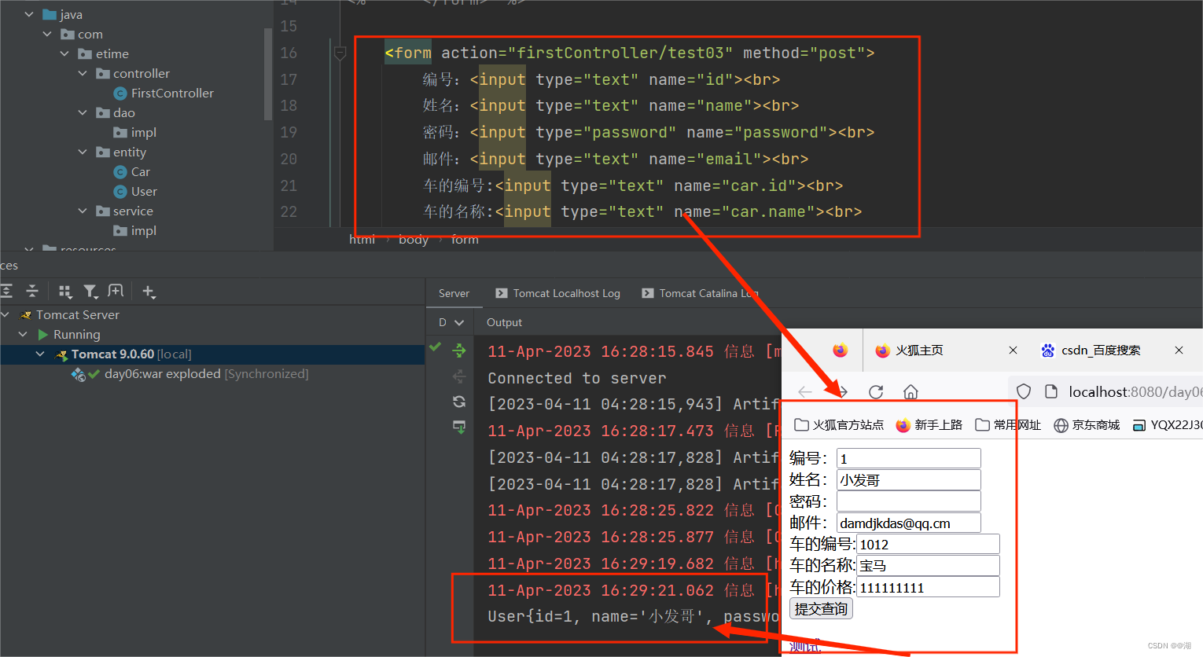Collapse the Tomcat Server node
The width and height of the screenshot is (1203, 657).
(6, 314)
